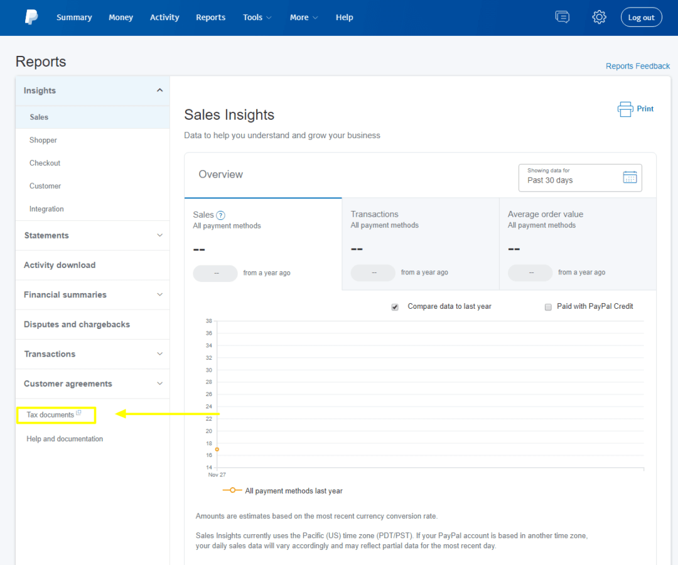Expand the Statements section
678x565 pixels.
point(92,235)
